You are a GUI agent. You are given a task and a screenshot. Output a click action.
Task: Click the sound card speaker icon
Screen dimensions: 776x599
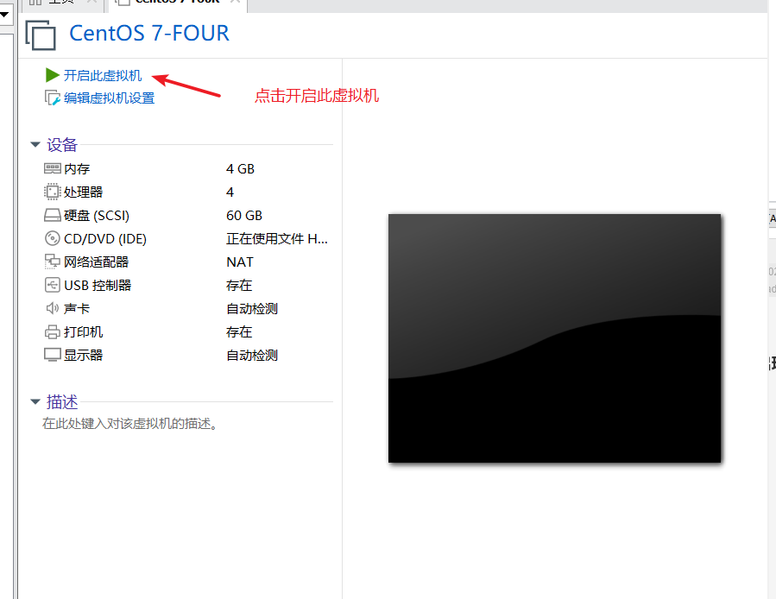(x=53, y=308)
